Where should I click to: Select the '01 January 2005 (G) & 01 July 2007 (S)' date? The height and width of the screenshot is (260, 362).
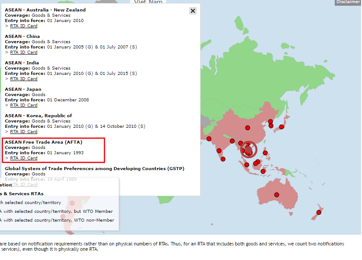(92, 47)
